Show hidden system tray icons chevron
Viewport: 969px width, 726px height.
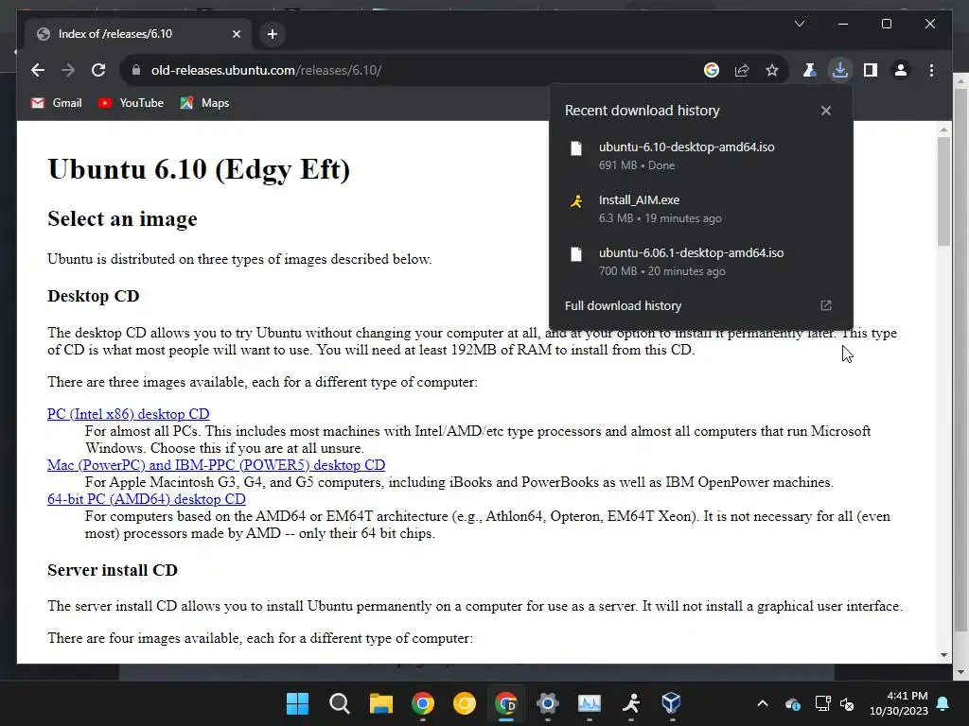click(x=763, y=703)
